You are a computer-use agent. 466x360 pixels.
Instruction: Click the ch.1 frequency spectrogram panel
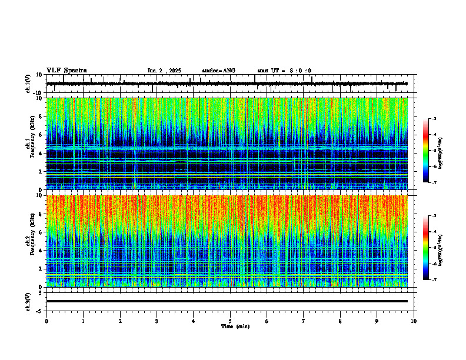pos(227,144)
